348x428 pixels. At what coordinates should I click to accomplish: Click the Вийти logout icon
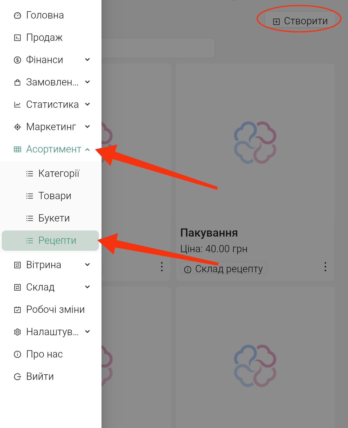(x=17, y=377)
